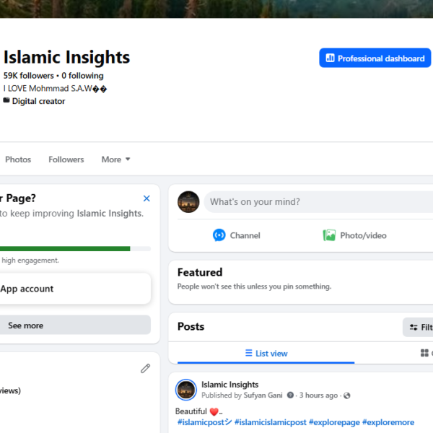Image resolution: width=433 pixels, height=433 pixels.
Task: Switch to Grid view icon
Action: [424, 353]
